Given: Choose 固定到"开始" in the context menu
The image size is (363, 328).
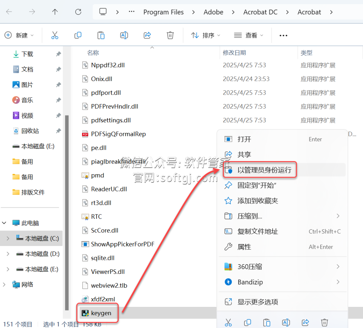Looking at the screenshot, I should click(x=282, y=185).
